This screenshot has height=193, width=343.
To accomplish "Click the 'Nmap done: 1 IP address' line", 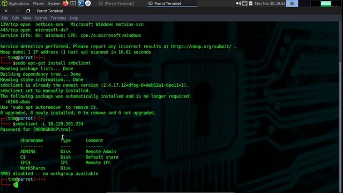I will point(76,52).
